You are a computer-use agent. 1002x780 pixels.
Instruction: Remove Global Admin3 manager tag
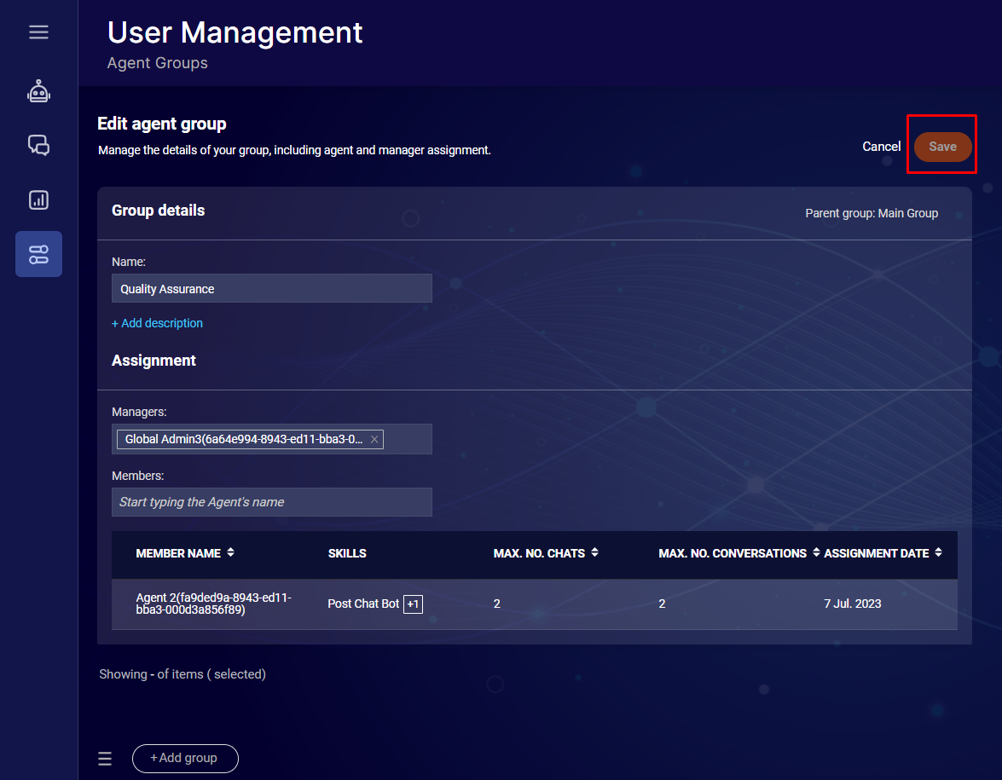tap(374, 440)
